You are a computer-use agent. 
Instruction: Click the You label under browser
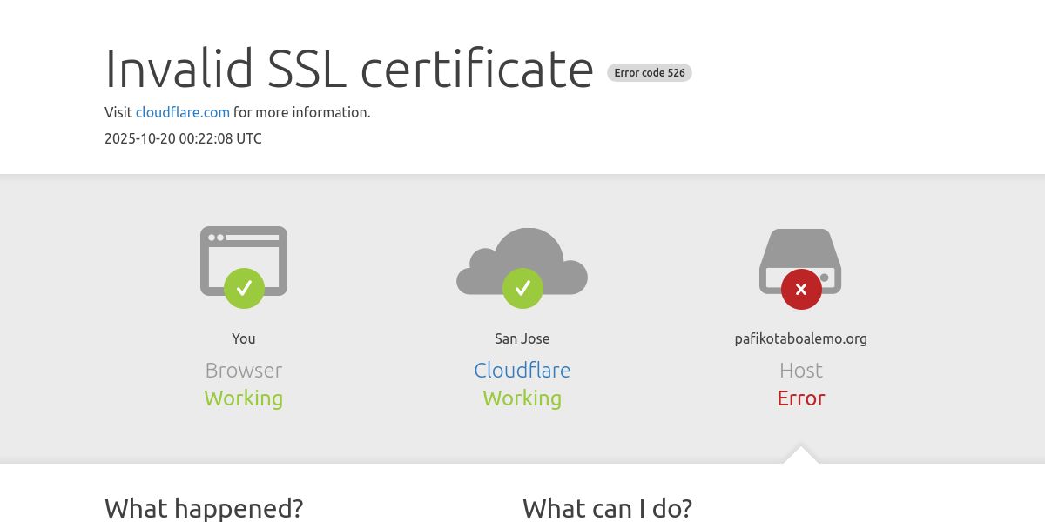244,338
